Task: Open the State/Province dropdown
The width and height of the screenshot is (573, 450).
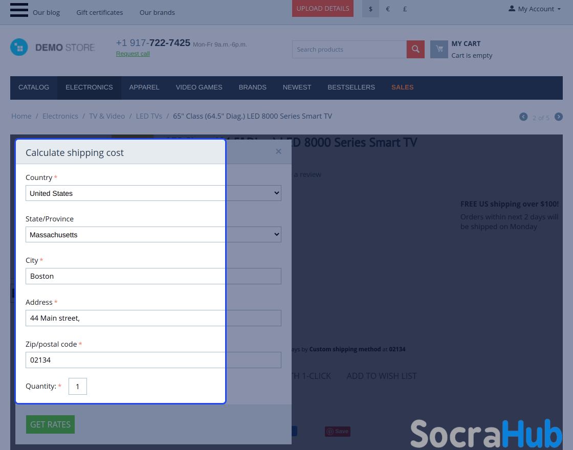Action: pyautogui.click(x=153, y=235)
